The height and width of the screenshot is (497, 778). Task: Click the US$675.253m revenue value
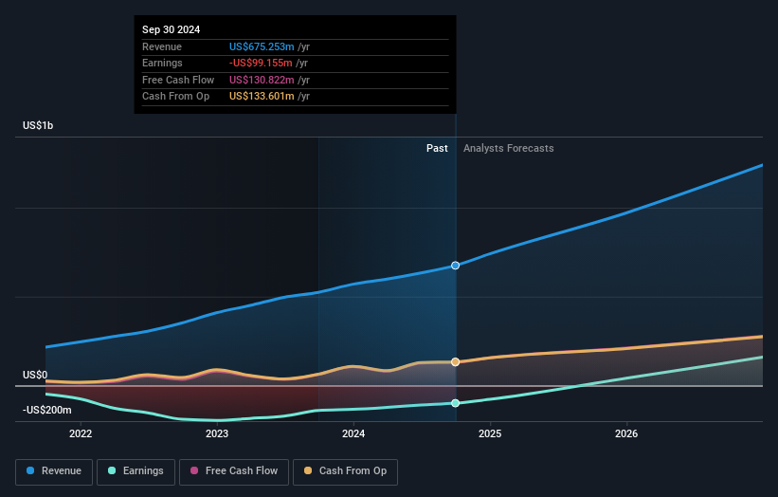click(262, 46)
